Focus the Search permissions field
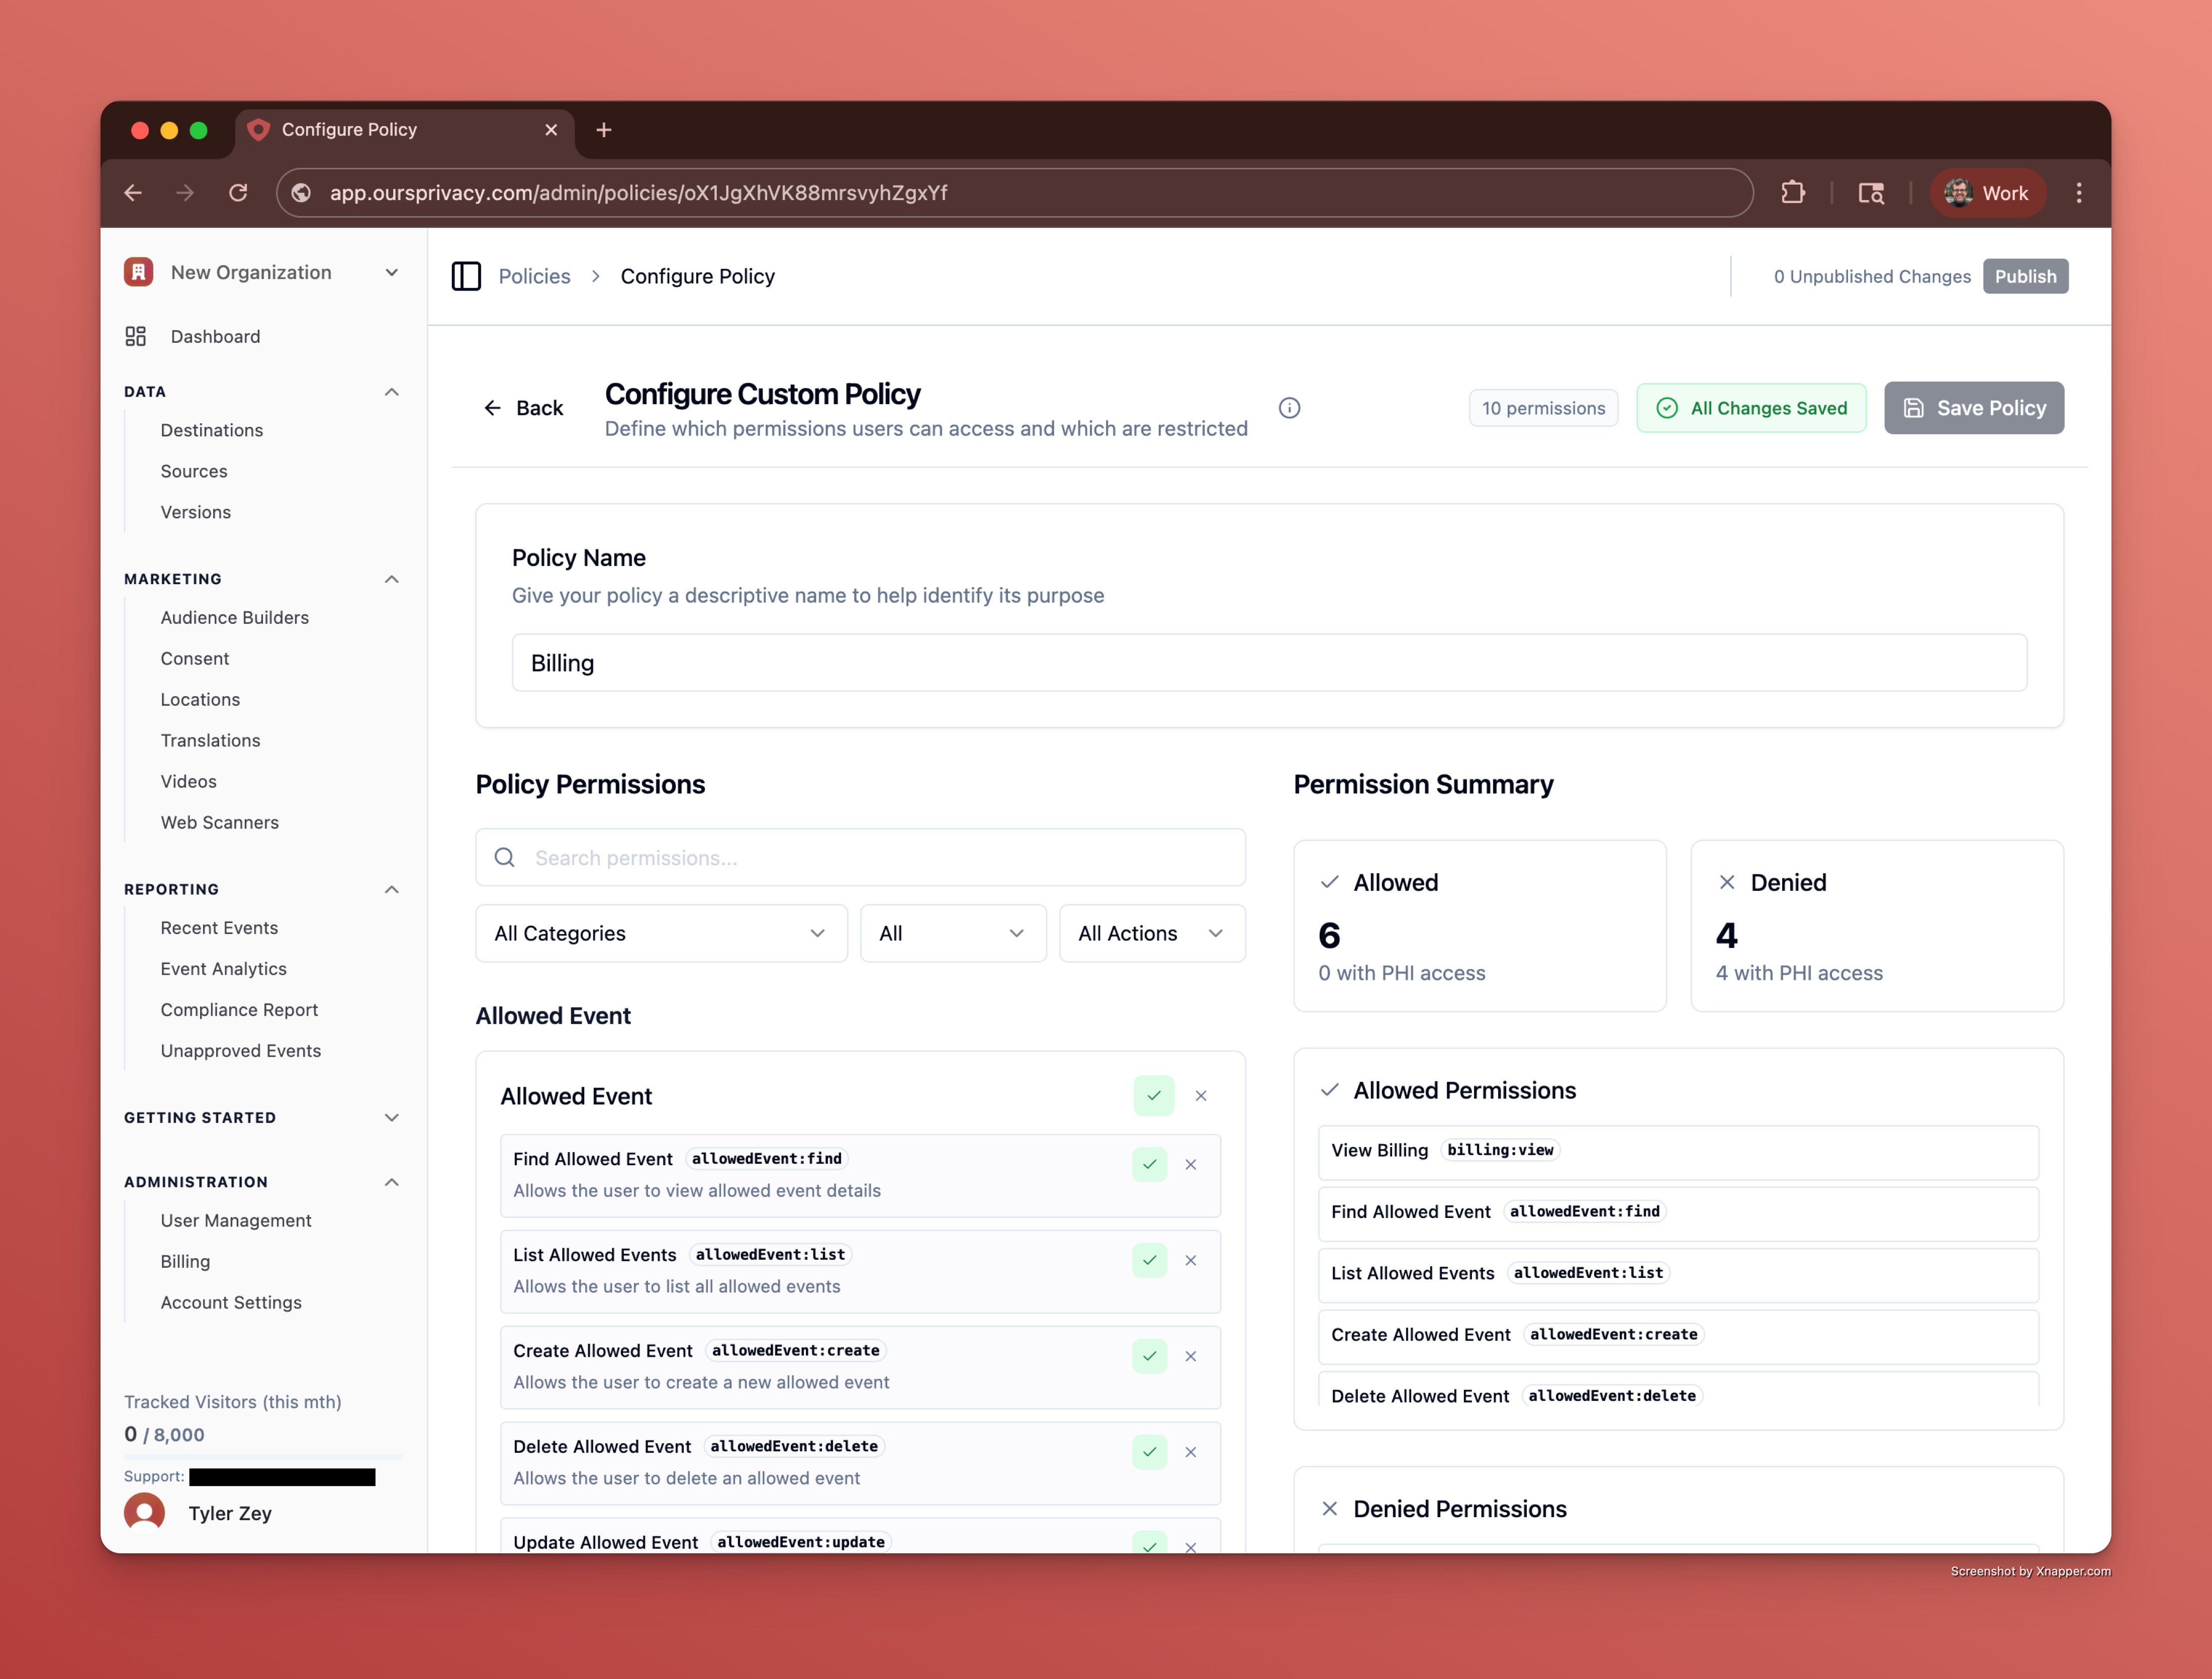The image size is (2212, 1679). pyautogui.click(x=860, y=857)
